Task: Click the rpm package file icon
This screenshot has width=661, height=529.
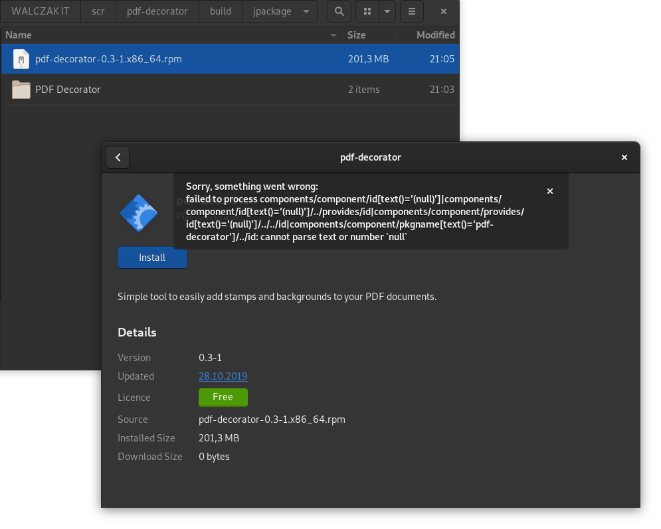Action: pyautogui.click(x=21, y=59)
